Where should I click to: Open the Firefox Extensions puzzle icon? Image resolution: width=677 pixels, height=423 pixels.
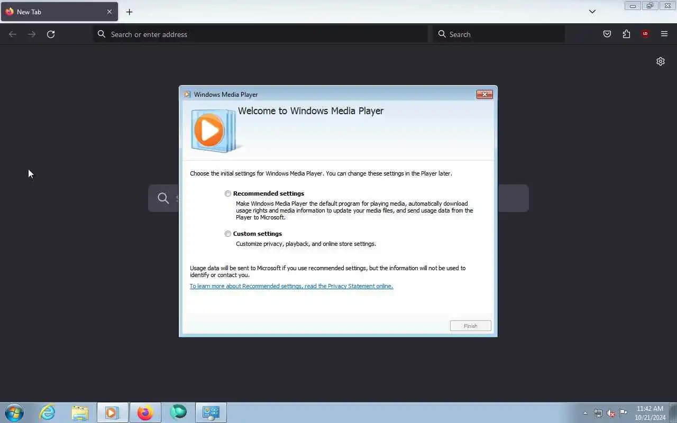[x=626, y=34]
